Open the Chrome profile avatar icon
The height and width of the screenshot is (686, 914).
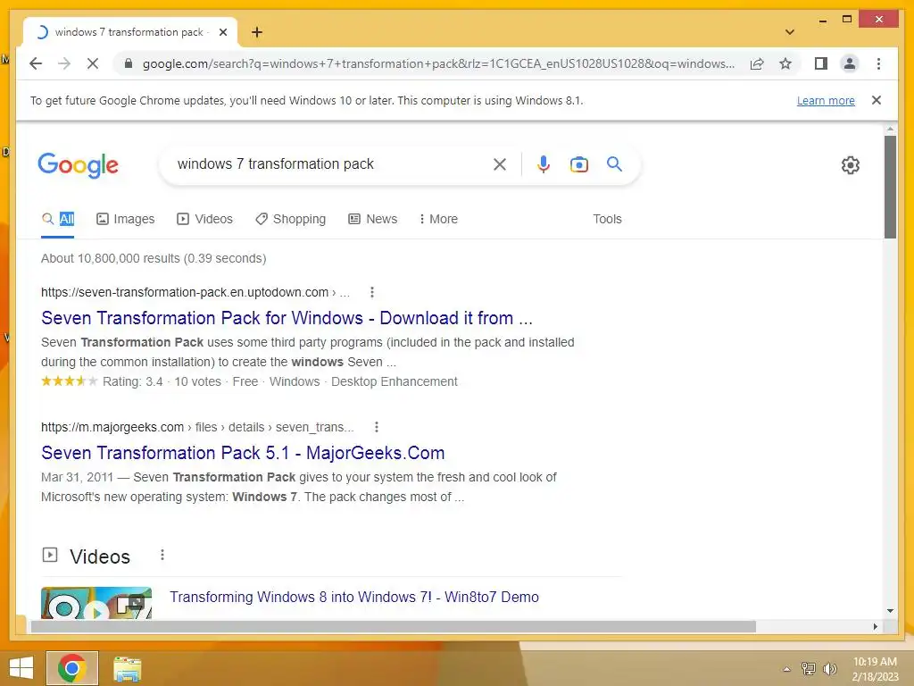(850, 63)
